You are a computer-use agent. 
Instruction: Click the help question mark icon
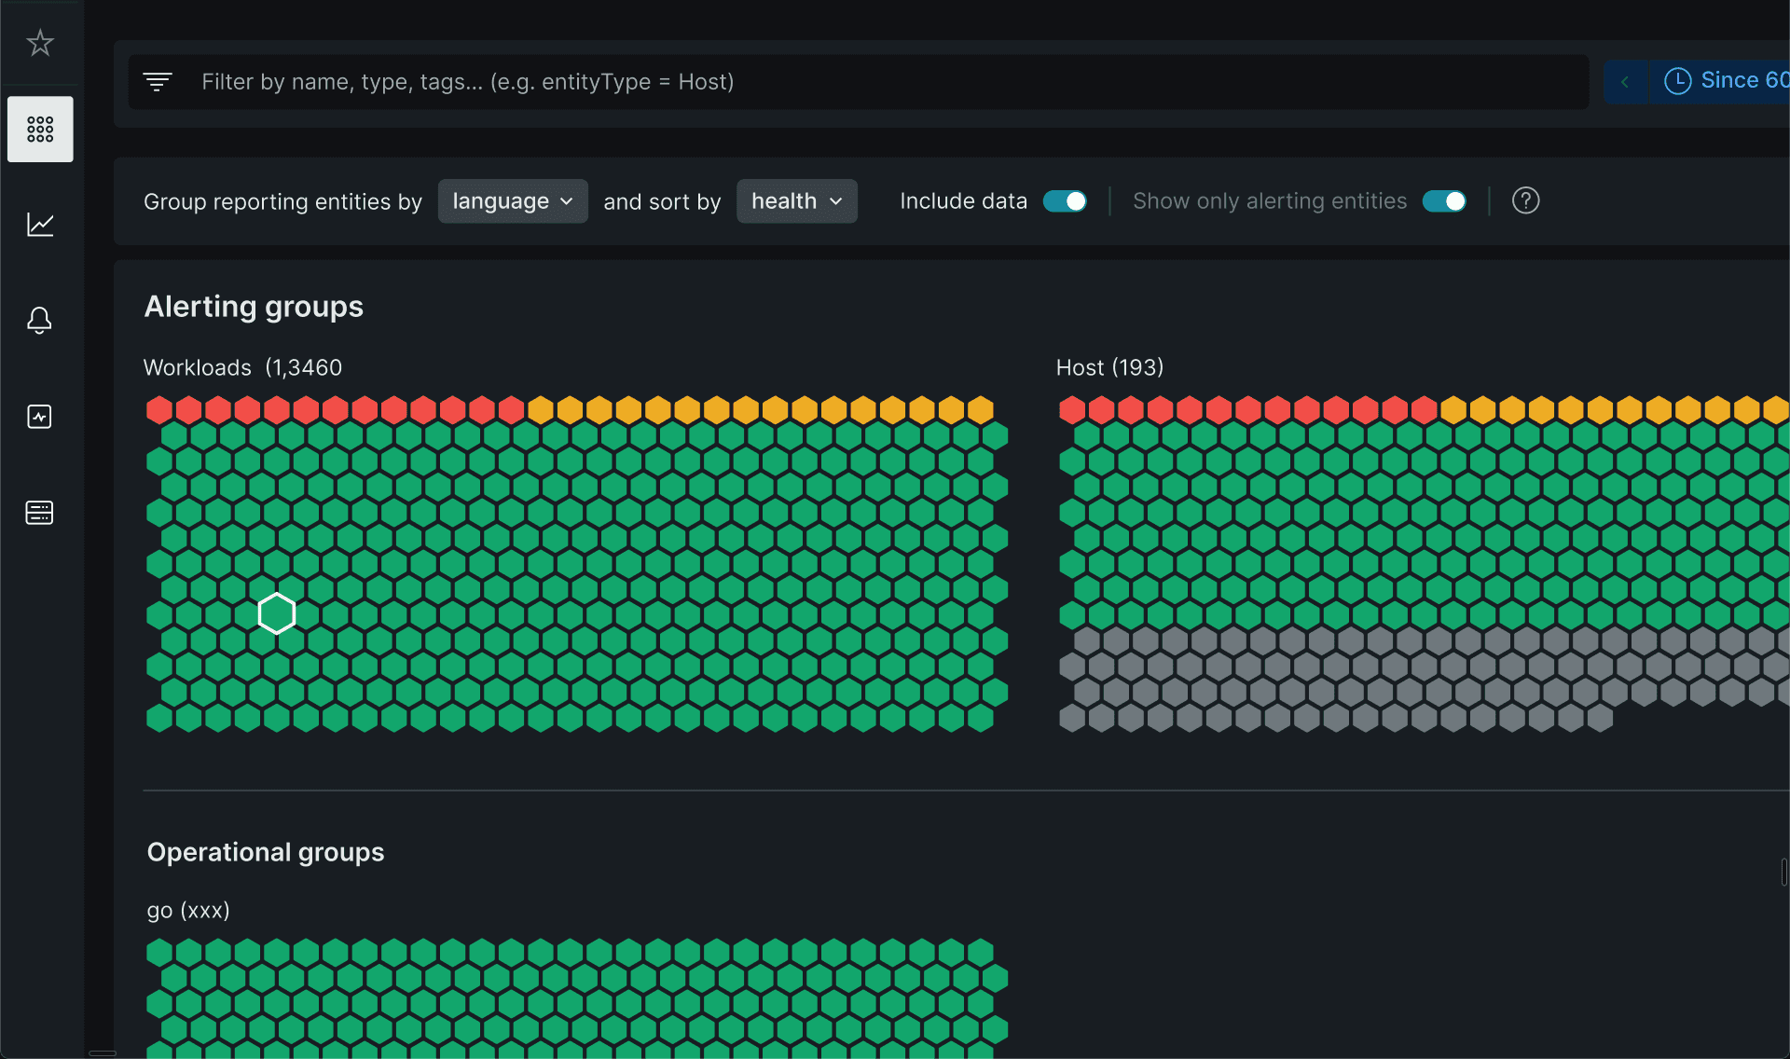[1525, 200]
